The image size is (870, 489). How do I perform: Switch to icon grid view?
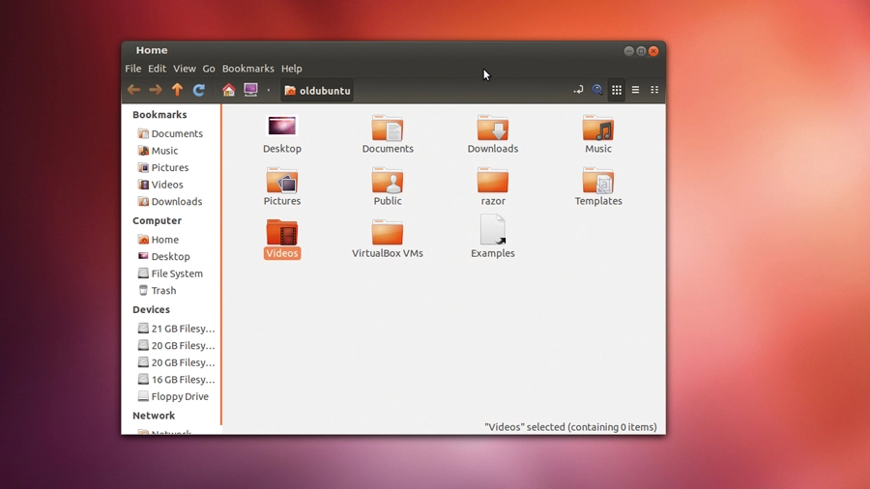(x=617, y=90)
